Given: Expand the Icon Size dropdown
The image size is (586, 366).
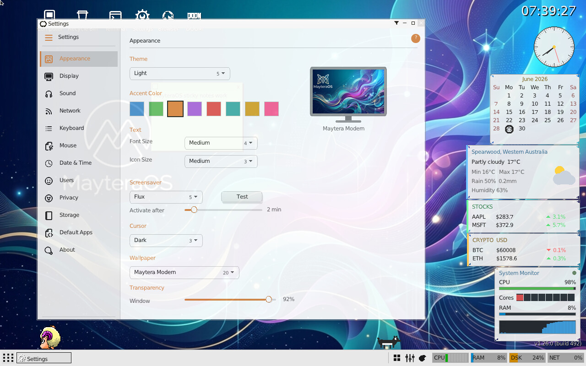Looking at the screenshot, I should [x=221, y=161].
